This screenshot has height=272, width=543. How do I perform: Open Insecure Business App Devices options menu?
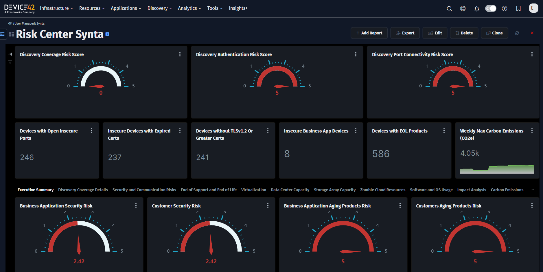coord(356,131)
